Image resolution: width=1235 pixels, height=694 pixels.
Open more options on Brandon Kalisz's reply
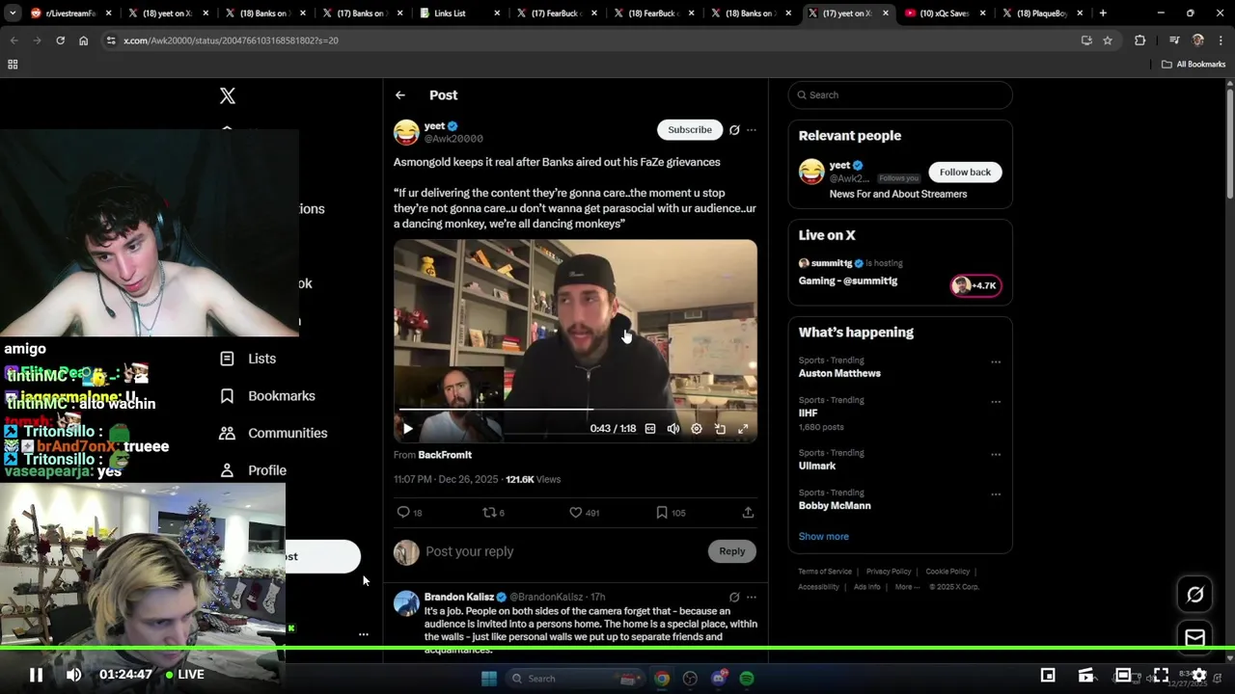tap(752, 598)
